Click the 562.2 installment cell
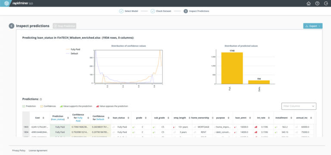This screenshot has width=331, height=155. tap(284, 127)
